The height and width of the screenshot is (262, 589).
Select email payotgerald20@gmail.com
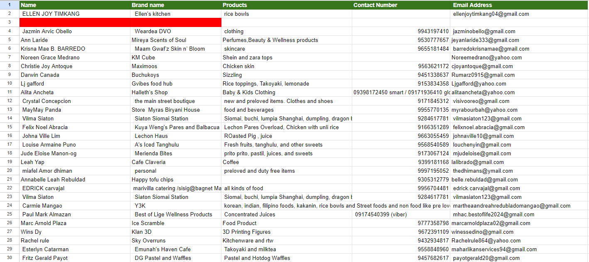pos(520,258)
